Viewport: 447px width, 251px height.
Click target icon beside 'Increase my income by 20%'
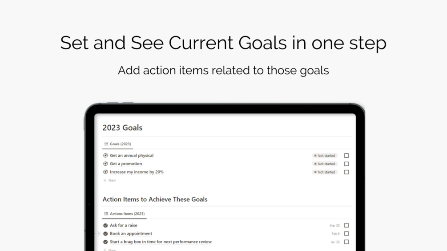105,172
